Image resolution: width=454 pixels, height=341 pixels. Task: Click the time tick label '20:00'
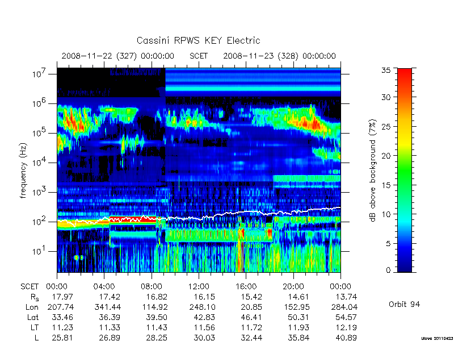pyautogui.click(x=293, y=286)
